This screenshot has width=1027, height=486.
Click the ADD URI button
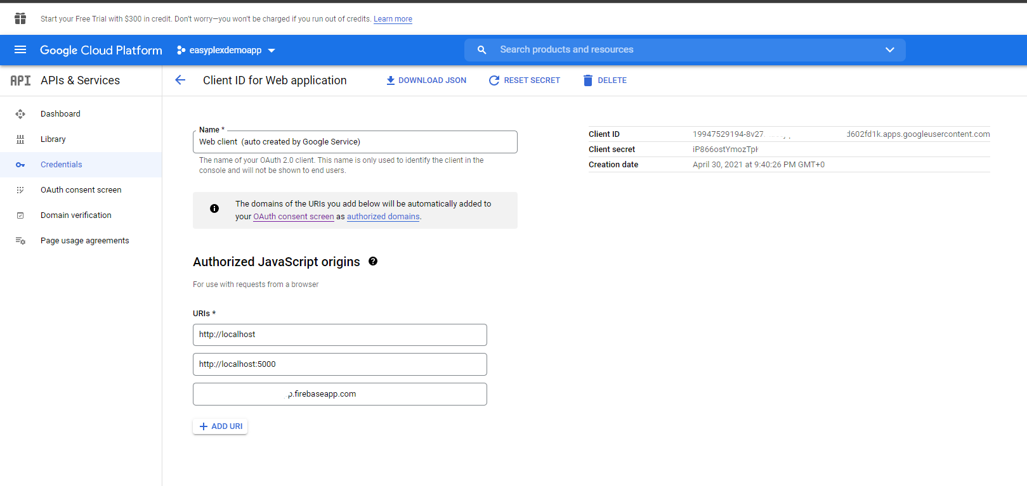(x=220, y=426)
